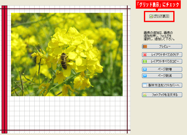Click the blue minus page-decrease icon
187x135 pixels.
145,76
